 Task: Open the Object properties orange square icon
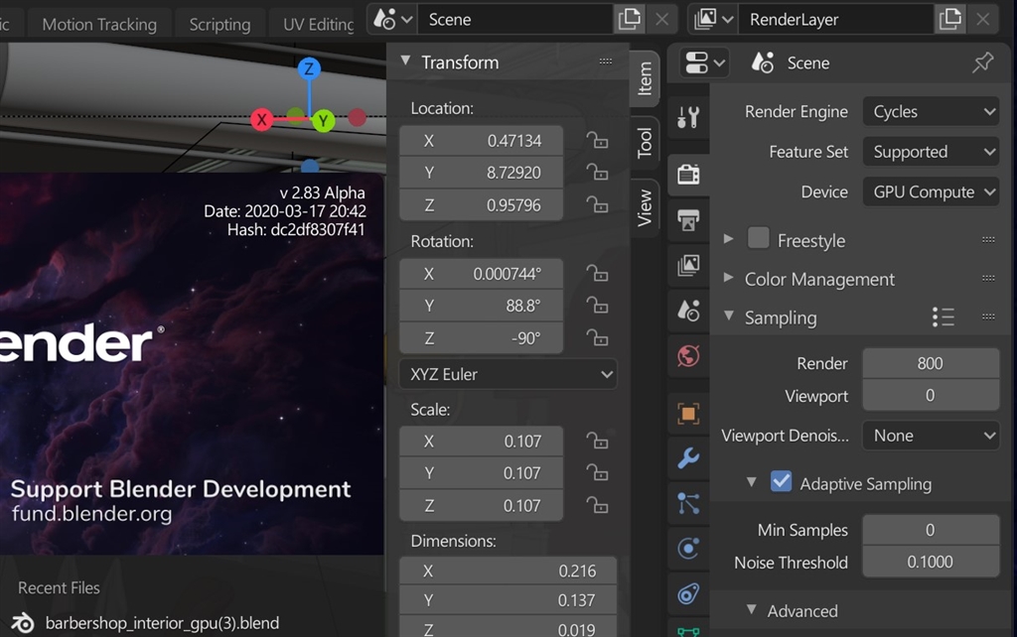pos(688,414)
